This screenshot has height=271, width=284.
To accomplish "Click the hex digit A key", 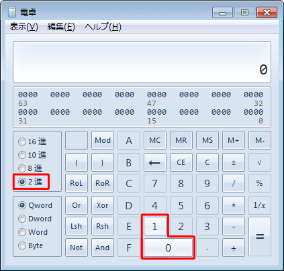I will click(129, 140).
